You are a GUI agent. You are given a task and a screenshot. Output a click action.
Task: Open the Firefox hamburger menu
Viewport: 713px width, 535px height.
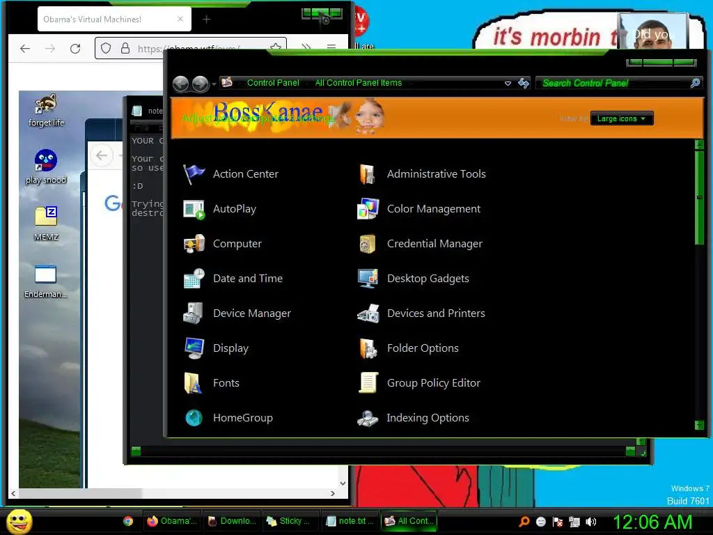(x=331, y=47)
